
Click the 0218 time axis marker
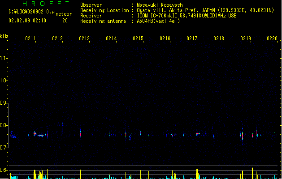219,38
